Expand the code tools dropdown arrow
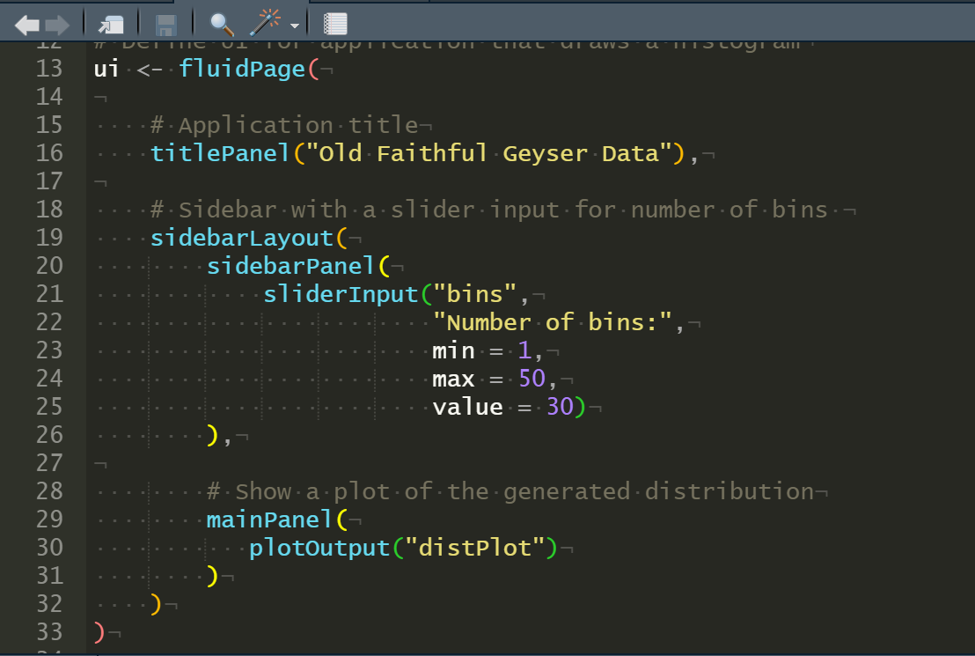 point(295,26)
